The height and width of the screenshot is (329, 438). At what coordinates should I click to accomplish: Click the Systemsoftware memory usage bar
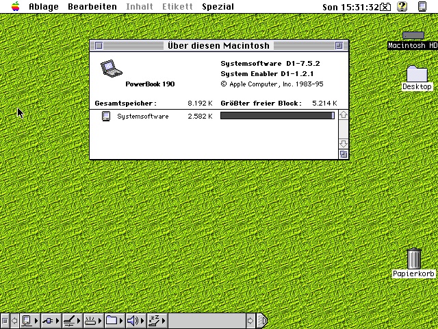click(x=277, y=116)
